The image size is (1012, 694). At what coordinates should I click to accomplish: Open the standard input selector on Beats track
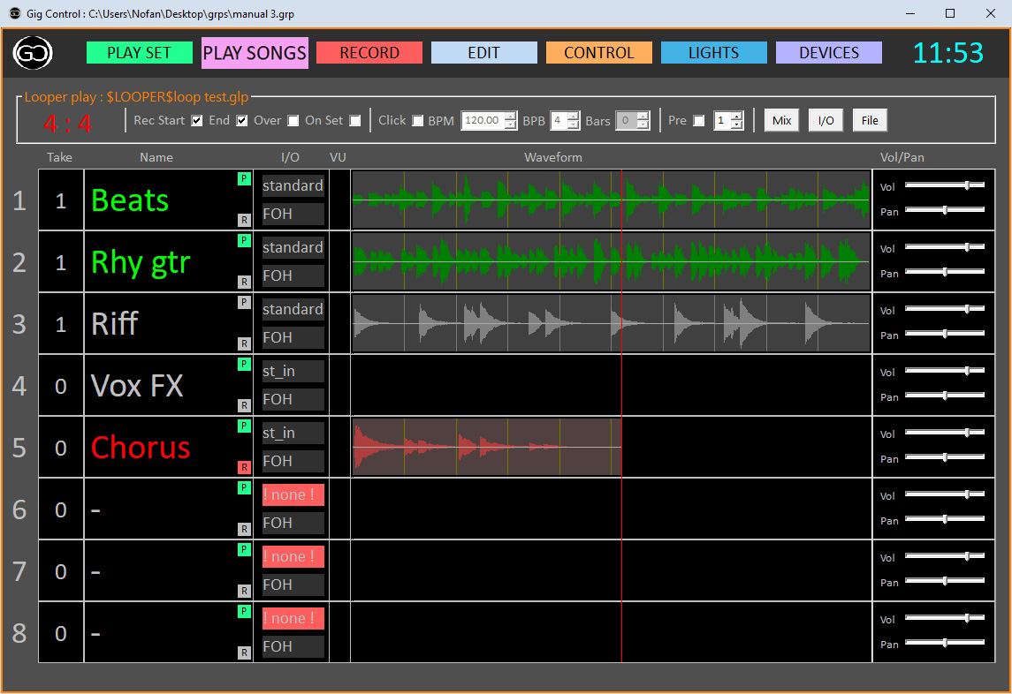coord(292,185)
